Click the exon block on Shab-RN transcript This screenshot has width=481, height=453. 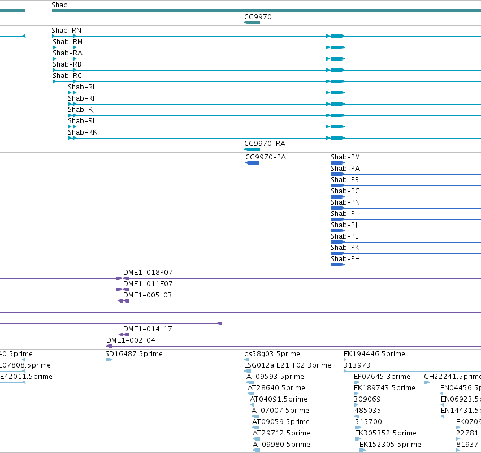338,36
